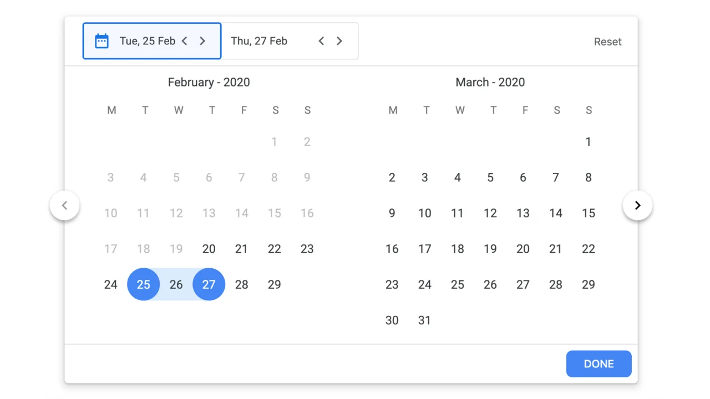Select March 1 on the calendar
The width and height of the screenshot is (710, 399).
click(589, 141)
